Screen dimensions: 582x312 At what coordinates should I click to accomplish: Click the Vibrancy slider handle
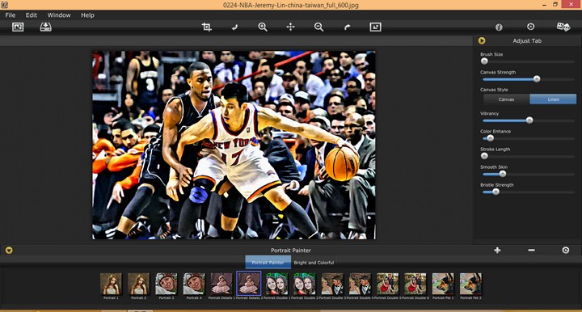529,120
